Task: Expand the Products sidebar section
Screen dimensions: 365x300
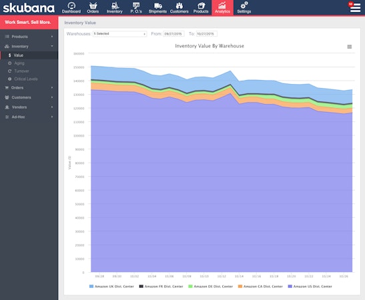Action: [29, 37]
